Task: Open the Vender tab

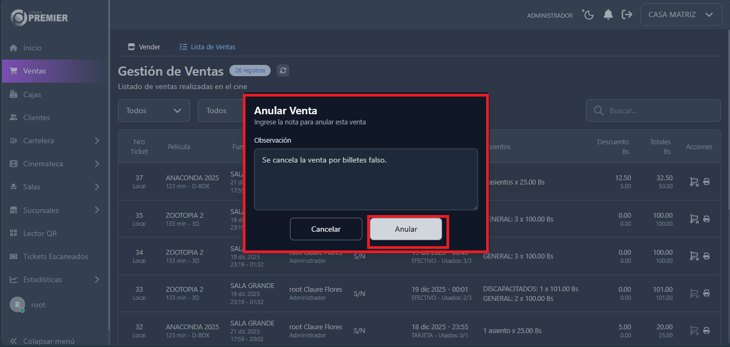Action: [x=144, y=47]
